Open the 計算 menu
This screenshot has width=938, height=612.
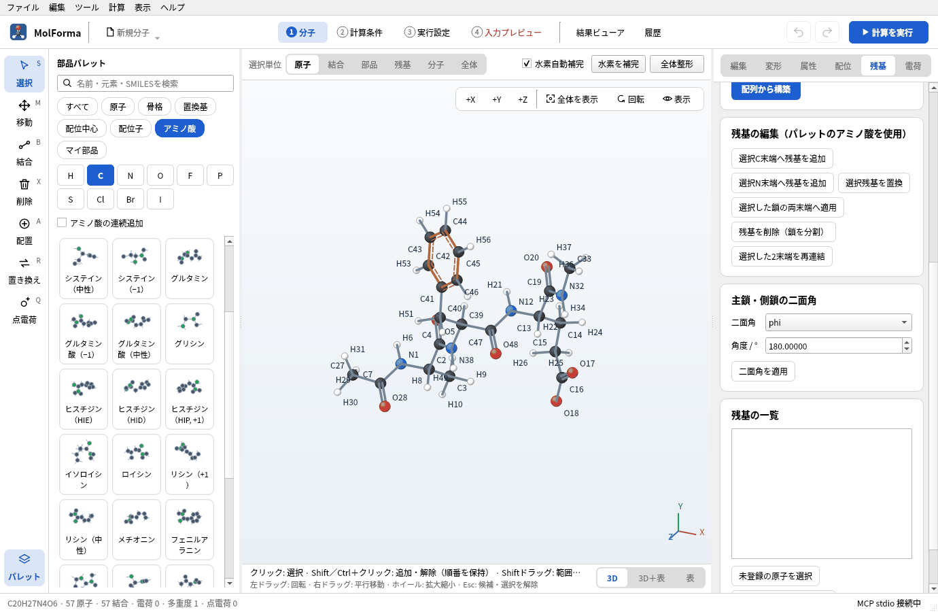point(117,7)
